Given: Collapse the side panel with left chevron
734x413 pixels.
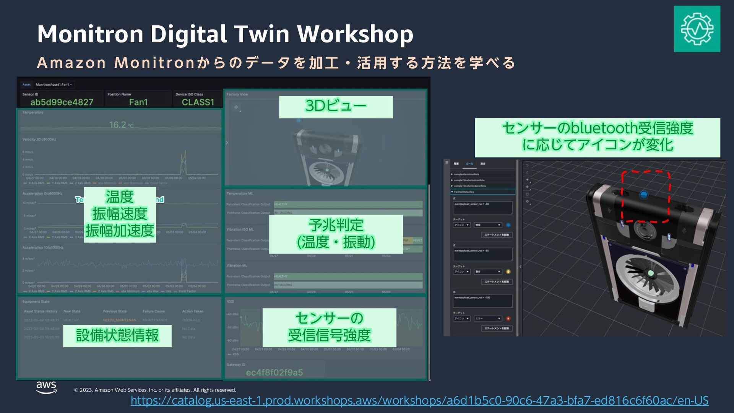Looking at the screenshot, I should coord(520,267).
